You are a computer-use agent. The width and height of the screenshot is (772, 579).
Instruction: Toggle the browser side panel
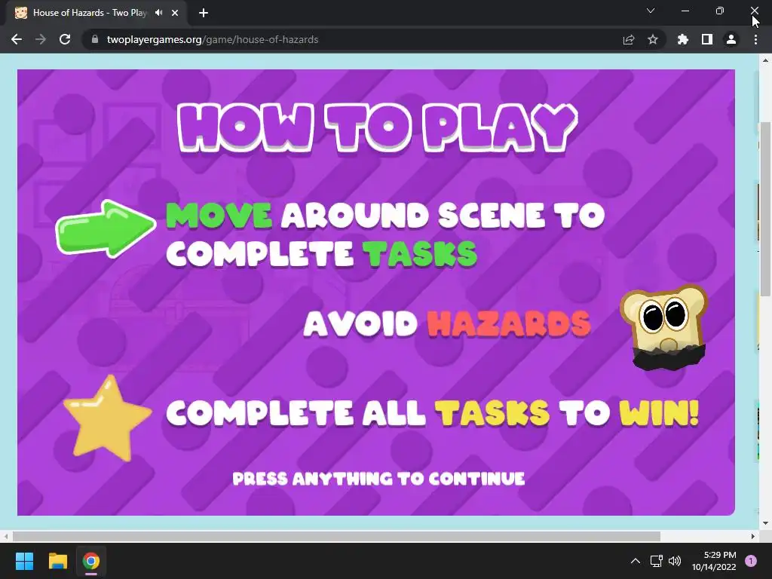[707, 39]
